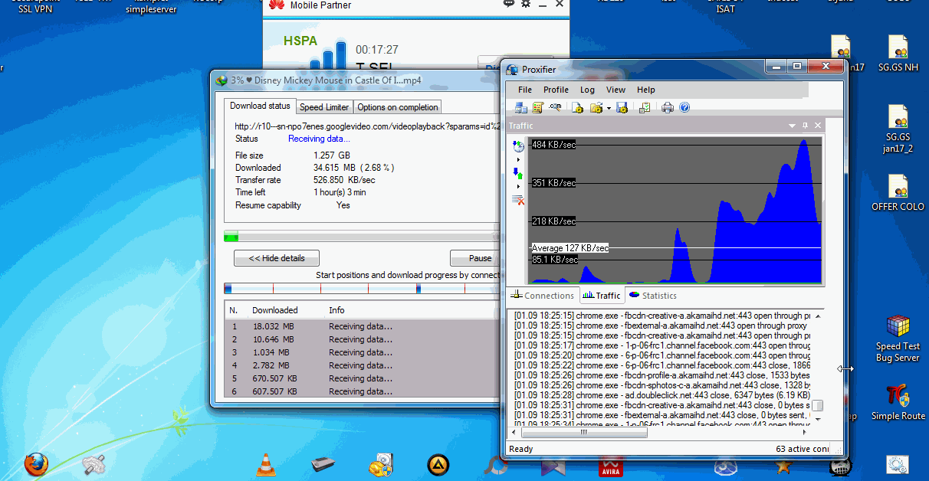Switch to the Connections tab in Proxifier
The image size is (929, 481).
pos(543,296)
